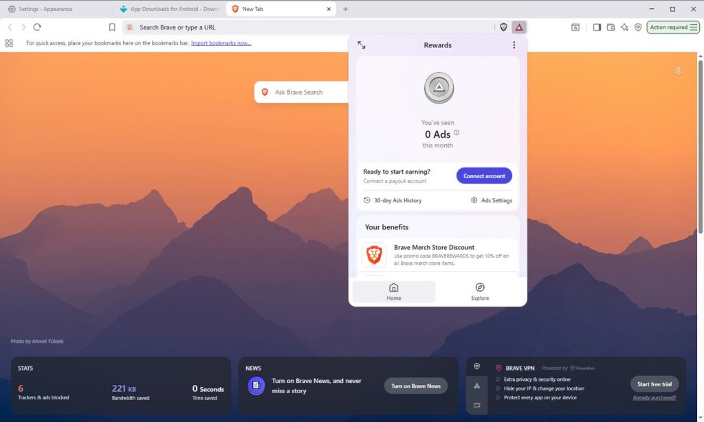704x422 pixels.
Task: Open 30-day Ads History
Action: click(393, 200)
